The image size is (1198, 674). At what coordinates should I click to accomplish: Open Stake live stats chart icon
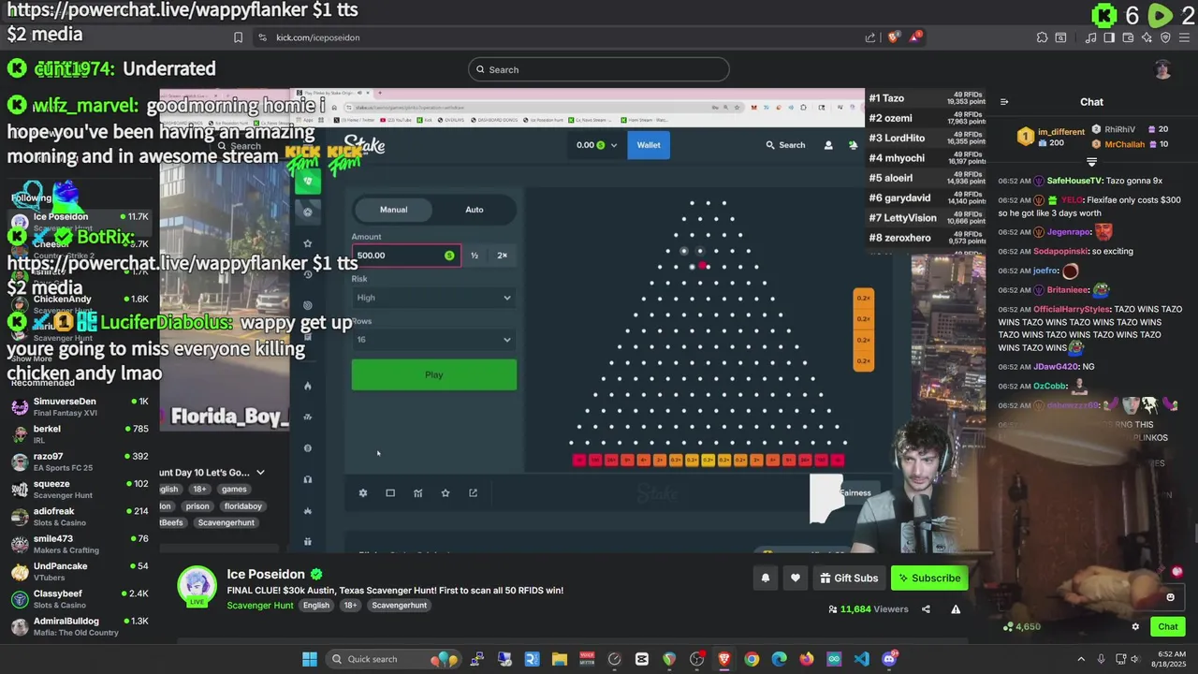point(418,493)
